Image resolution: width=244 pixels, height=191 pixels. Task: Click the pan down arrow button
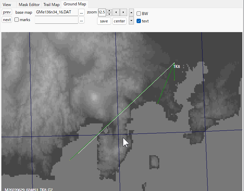(131, 20)
